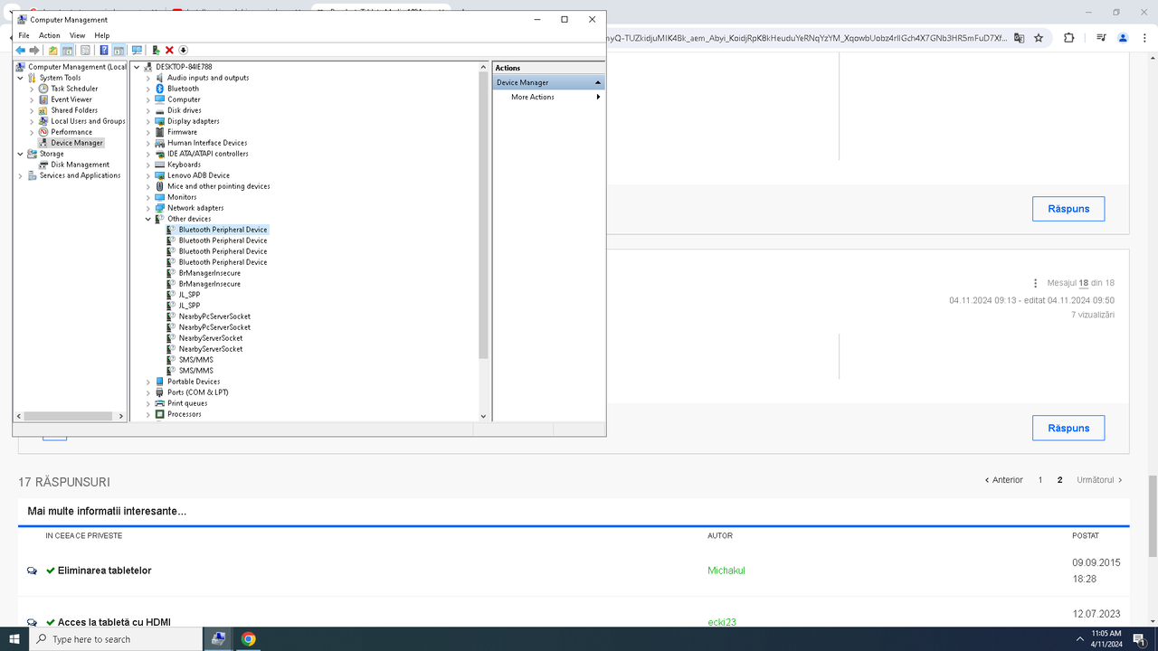The width and height of the screenshot is (1158, 651).
Task: Click the blue Help question mark icon
Action: coord(104,51)
